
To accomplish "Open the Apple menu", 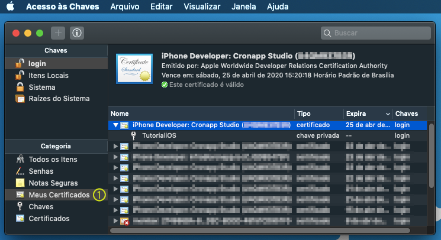I will pos(11,6).
